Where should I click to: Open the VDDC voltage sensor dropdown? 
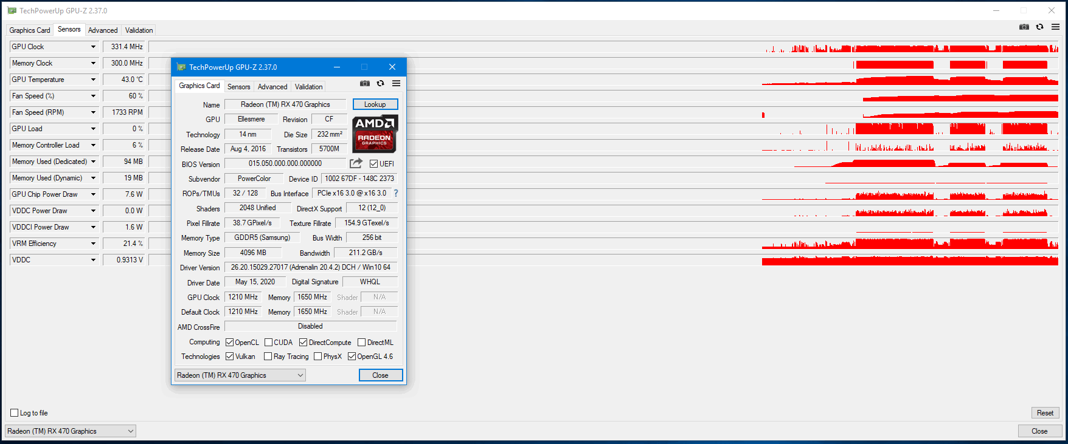tap(93, 260)
